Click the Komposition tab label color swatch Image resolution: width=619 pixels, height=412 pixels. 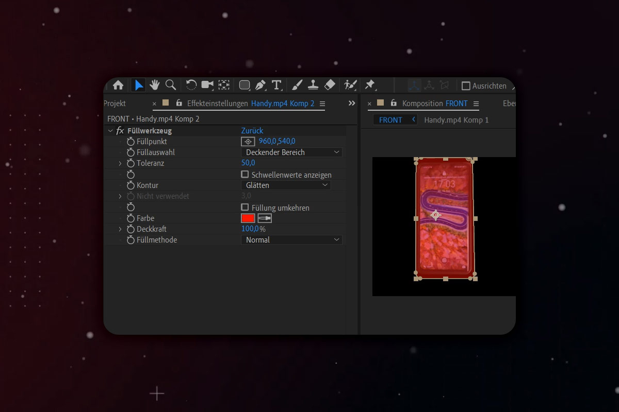click(380, 102)
